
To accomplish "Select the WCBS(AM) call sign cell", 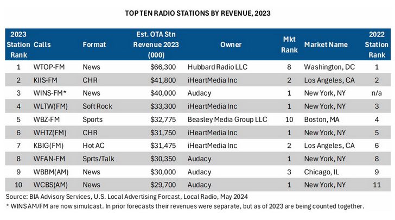I will (50, 185).
